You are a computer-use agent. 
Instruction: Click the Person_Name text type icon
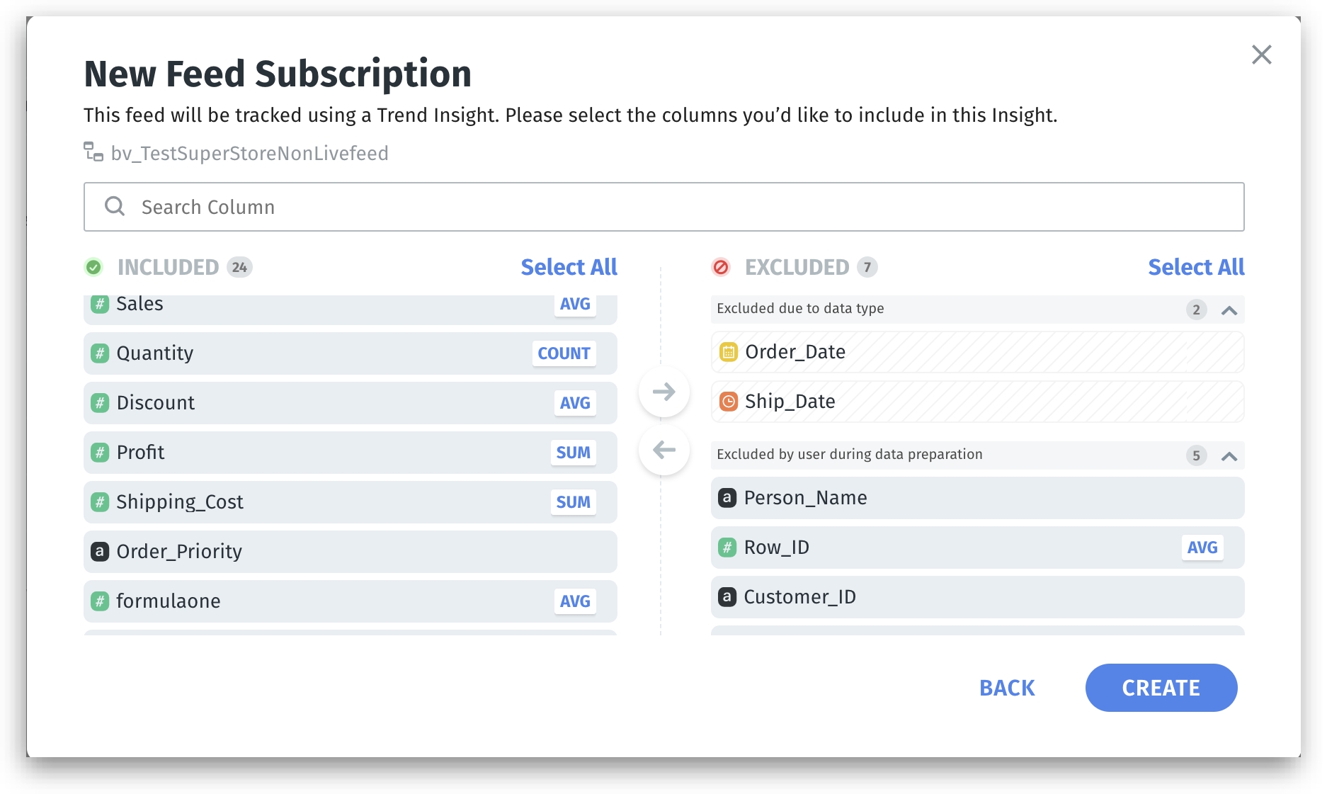click(x=727, y=498)
